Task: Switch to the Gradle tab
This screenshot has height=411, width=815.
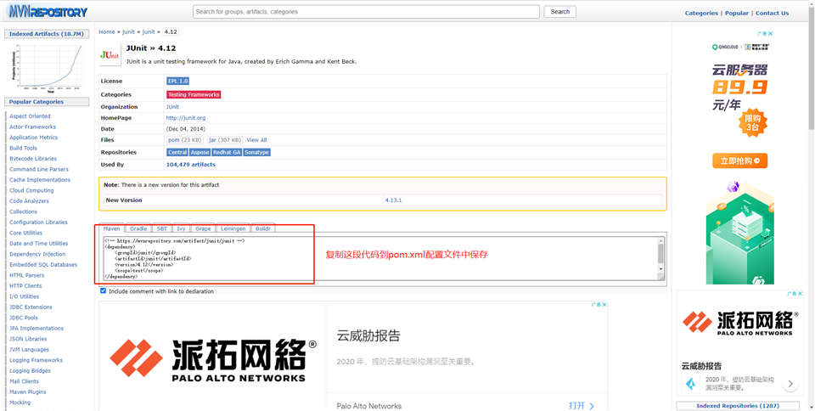Action: [138, 228]
